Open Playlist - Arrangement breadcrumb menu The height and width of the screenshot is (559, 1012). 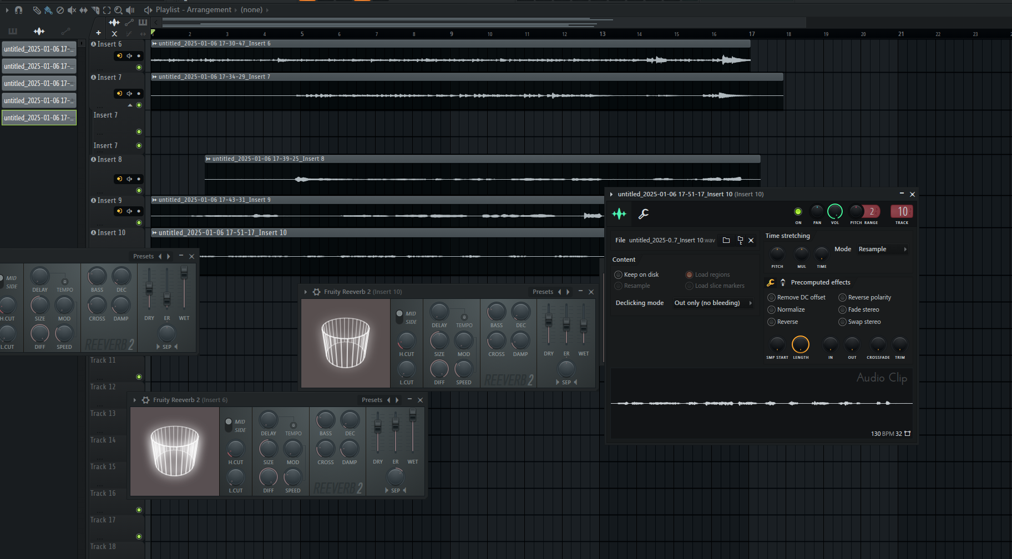[193, 10]
